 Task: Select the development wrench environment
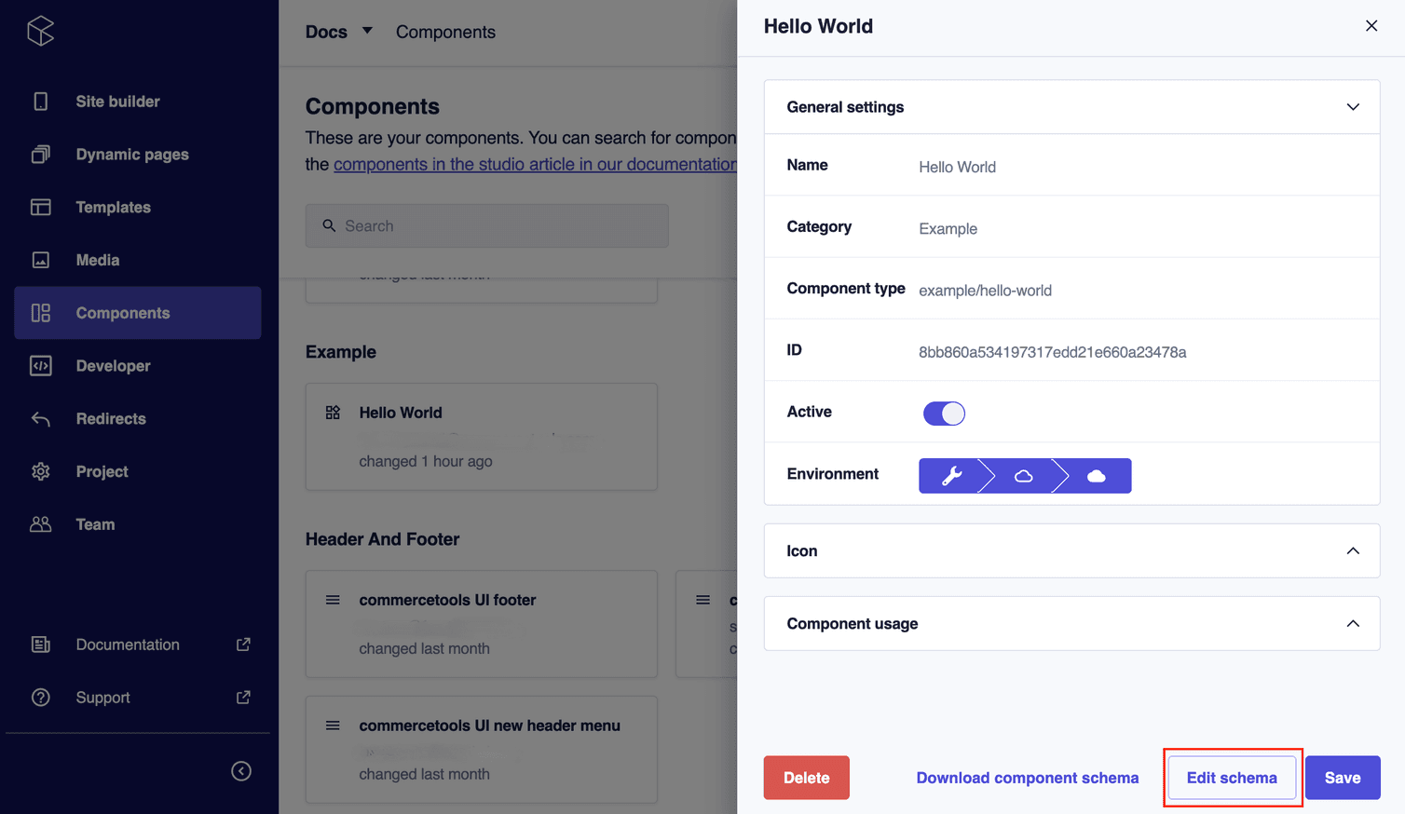click(x=951, y=476)
